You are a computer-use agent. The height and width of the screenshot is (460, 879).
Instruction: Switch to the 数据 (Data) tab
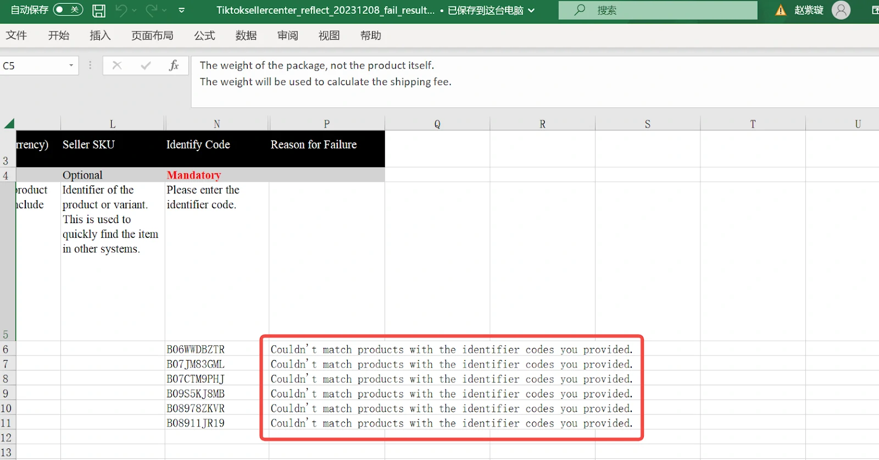coord(246,36)
